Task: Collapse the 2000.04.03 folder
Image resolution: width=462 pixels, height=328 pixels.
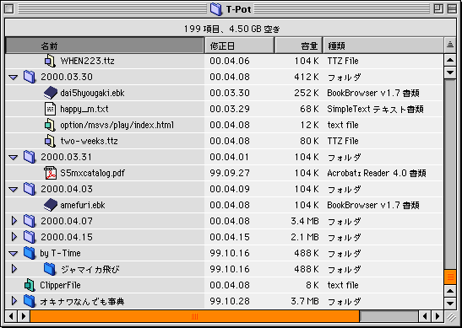Action: click(14, 190)
